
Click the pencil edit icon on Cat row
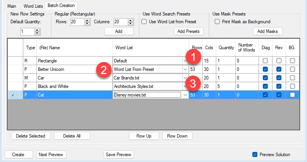(x=12, y=95)
